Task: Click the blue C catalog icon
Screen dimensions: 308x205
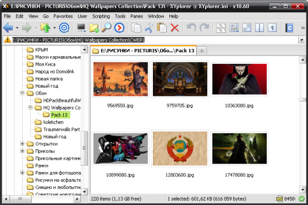Action: tap(289, 28)
